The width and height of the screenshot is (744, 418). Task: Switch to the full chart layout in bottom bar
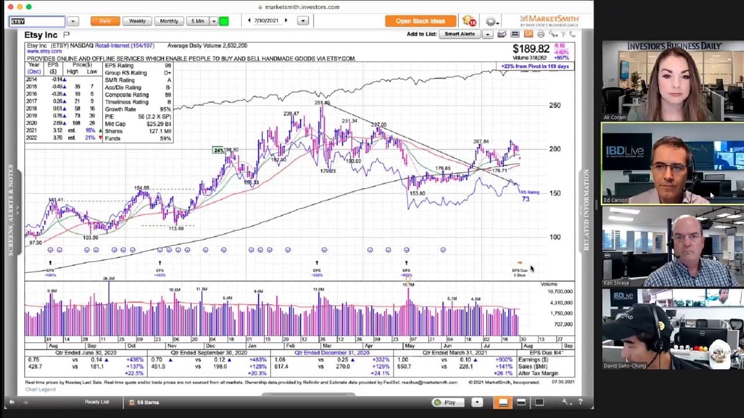503,402
